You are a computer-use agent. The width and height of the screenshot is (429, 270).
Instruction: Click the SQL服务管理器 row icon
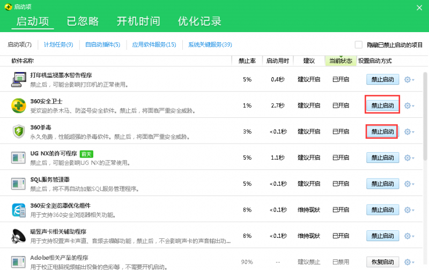click(x=18, y=184)
